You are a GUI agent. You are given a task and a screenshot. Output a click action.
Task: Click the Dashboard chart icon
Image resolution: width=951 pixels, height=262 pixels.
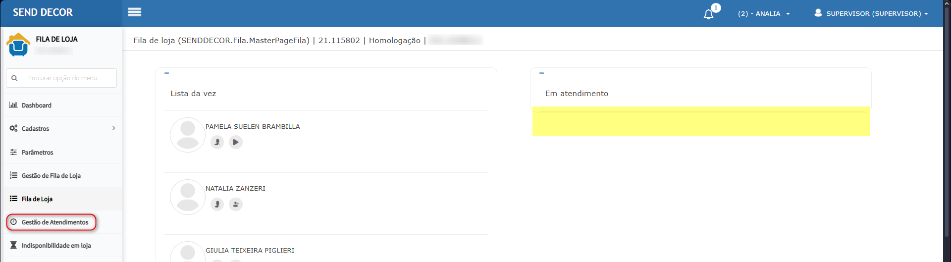pos(13,105)
